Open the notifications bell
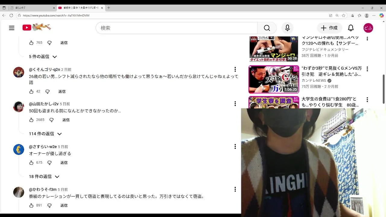 coord(351,28)
